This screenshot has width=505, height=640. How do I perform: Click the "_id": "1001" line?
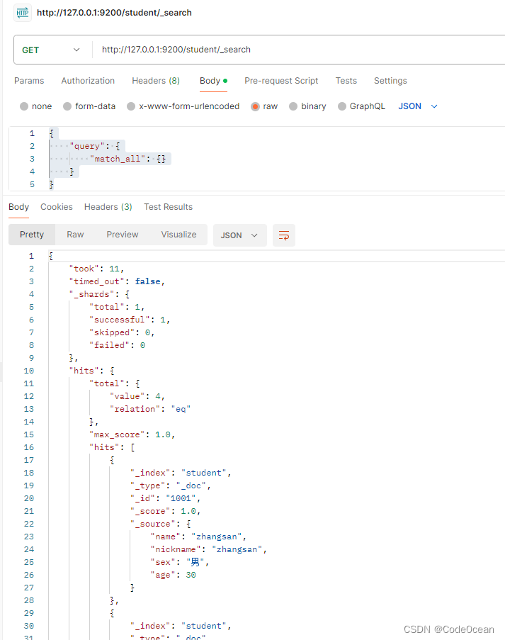coord(165,498)
